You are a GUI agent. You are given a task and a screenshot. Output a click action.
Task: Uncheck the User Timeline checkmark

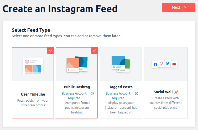coord(51,50)
